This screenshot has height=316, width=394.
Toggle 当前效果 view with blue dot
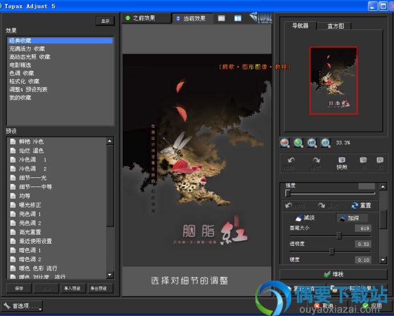tap(192, 18)
